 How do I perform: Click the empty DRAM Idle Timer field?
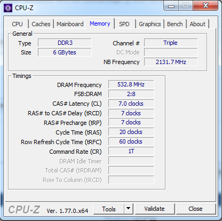point(131,161)
